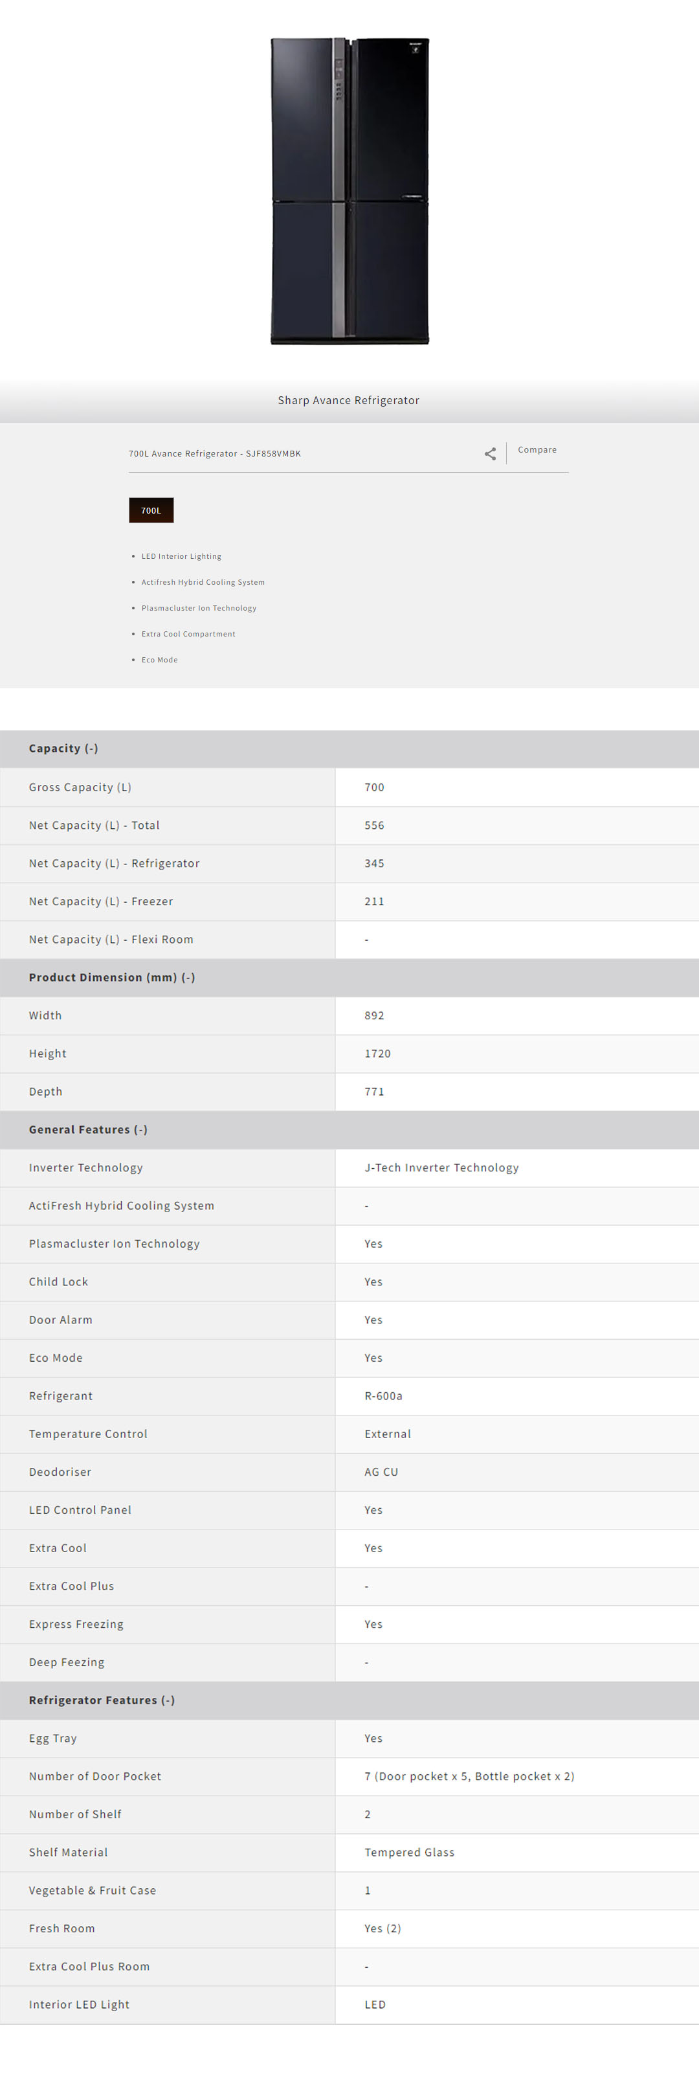This screenshot has width=699, height=2098.
Task: Click the Tempered Glass shelf material value
Action: (409, 1852)
